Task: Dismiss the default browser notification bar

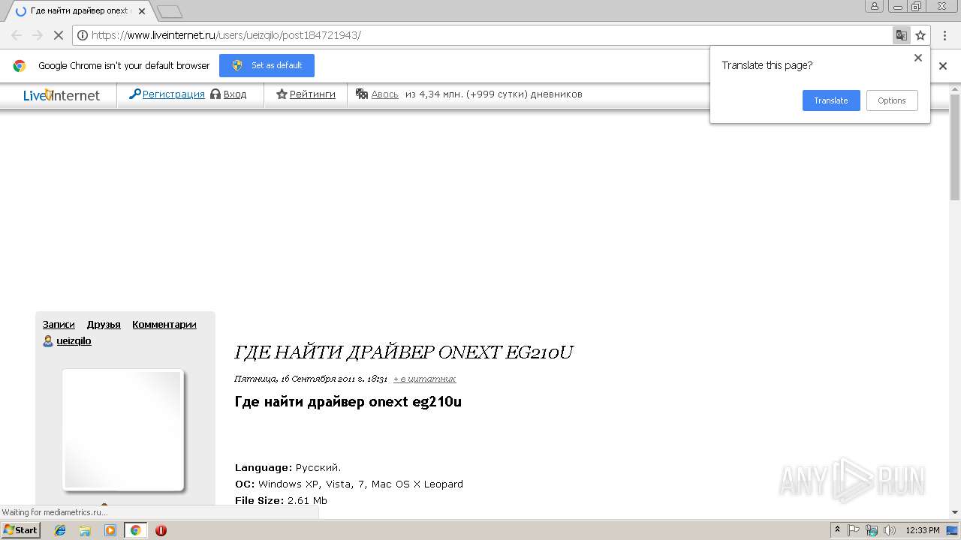Action: pyautogui.click(x=943, y=66)
